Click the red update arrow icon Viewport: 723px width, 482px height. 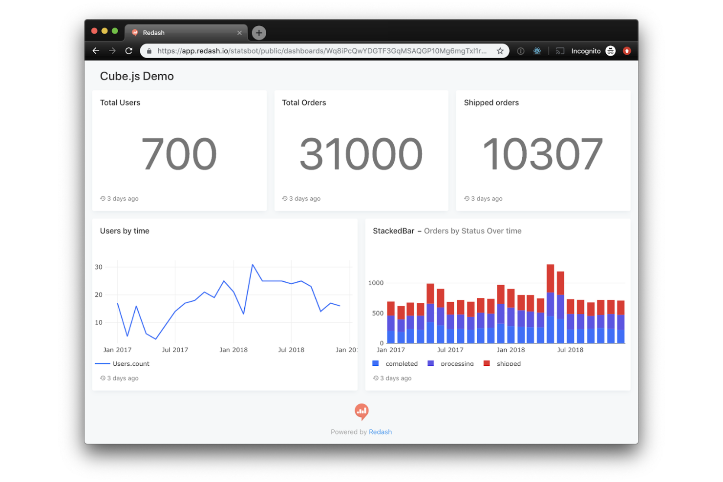[x=627, y=51]
